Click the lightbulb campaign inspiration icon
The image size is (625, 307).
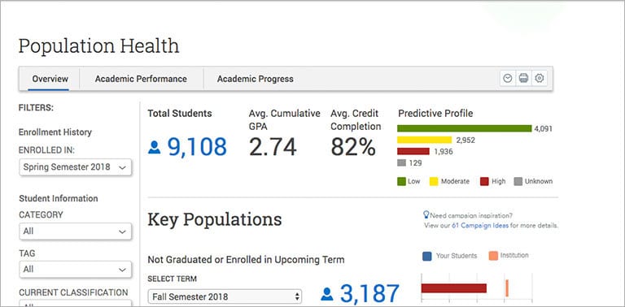426,215
